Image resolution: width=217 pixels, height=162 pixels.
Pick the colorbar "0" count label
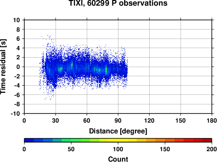(24, 149)
